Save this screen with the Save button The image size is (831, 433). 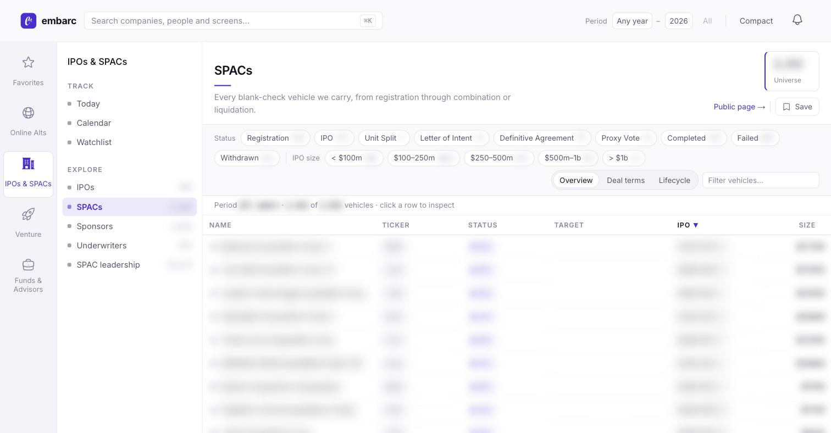pos(797,107)
